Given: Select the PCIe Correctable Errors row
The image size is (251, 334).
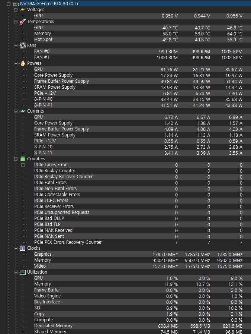Looking at the screenshot, I should point(142,195).
